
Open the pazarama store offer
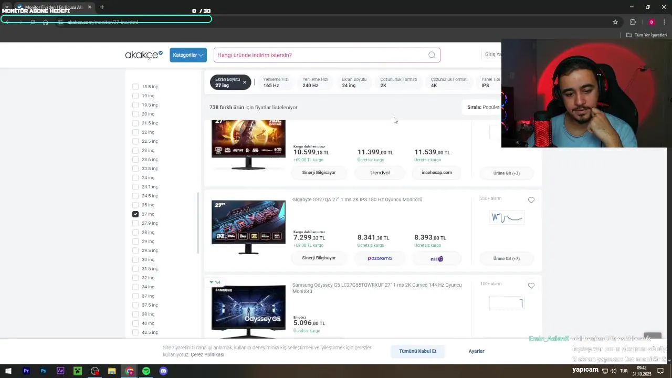380,258
